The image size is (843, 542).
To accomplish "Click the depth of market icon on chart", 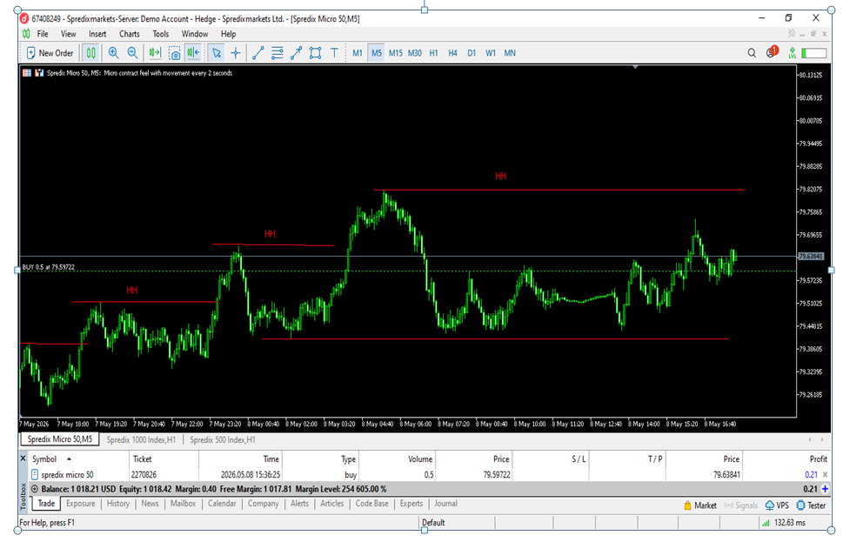I will pos(38,72).
